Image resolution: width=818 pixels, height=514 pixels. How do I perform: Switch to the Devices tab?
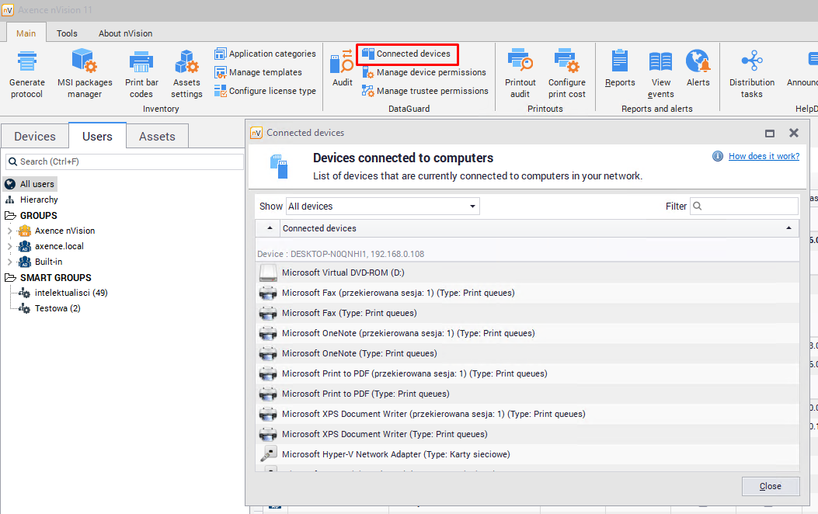pos(35,136)
